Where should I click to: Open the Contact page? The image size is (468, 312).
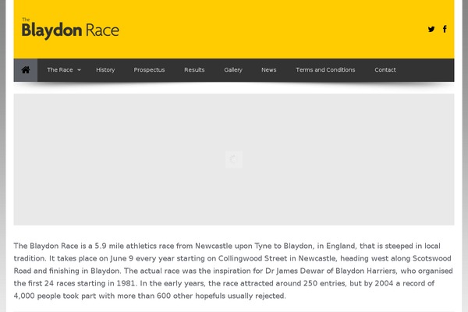tap(385, 70)
